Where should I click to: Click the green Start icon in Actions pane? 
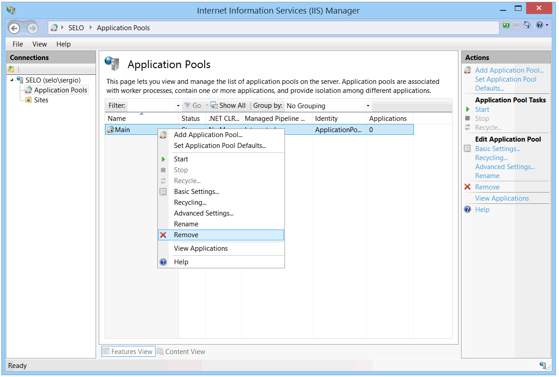[x=467, y=110]
